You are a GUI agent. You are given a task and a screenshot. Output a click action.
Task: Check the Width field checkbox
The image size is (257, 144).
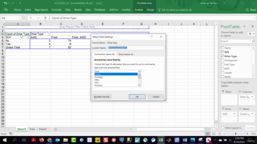click(222, 76)
